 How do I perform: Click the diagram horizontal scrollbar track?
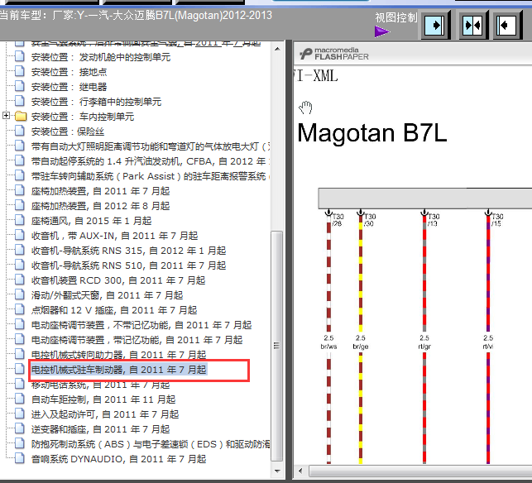coord(420,471)
